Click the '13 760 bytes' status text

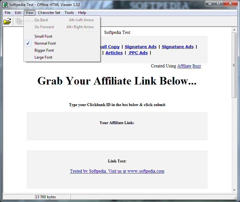coord(45,197)
